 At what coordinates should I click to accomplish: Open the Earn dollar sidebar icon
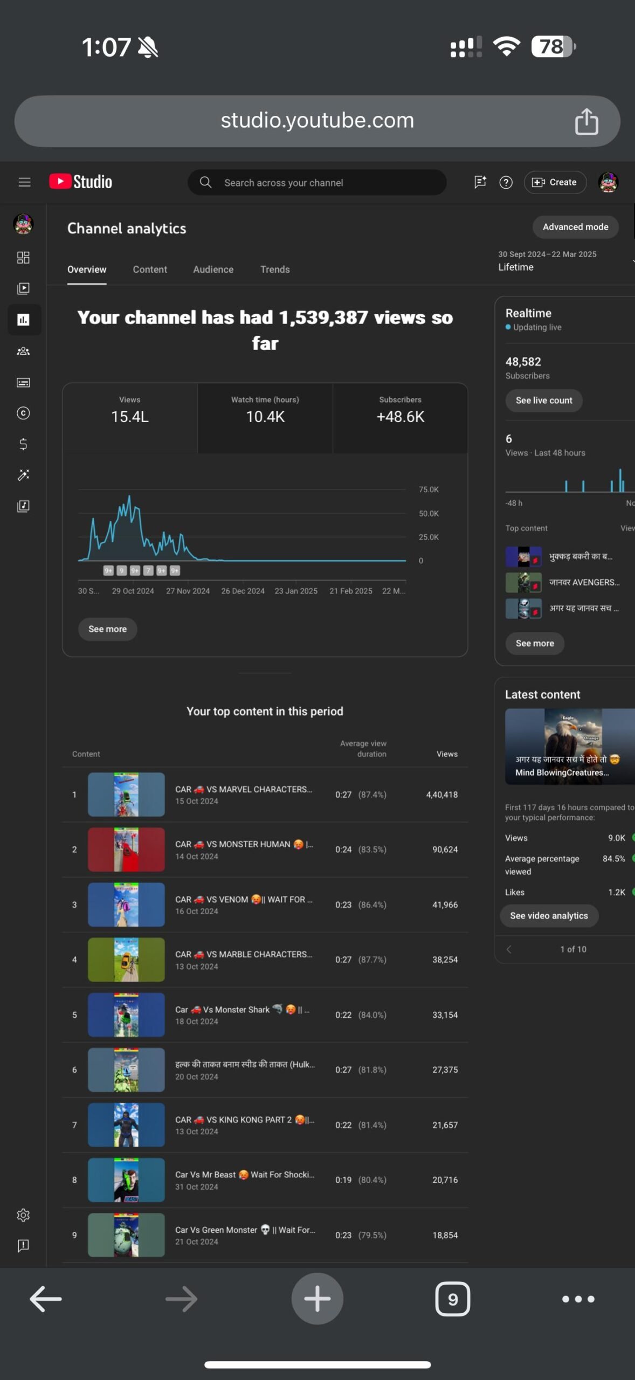click(x=23, y=444)
